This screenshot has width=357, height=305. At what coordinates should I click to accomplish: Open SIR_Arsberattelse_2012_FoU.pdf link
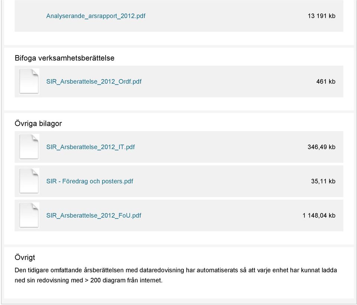pos(94,215)
